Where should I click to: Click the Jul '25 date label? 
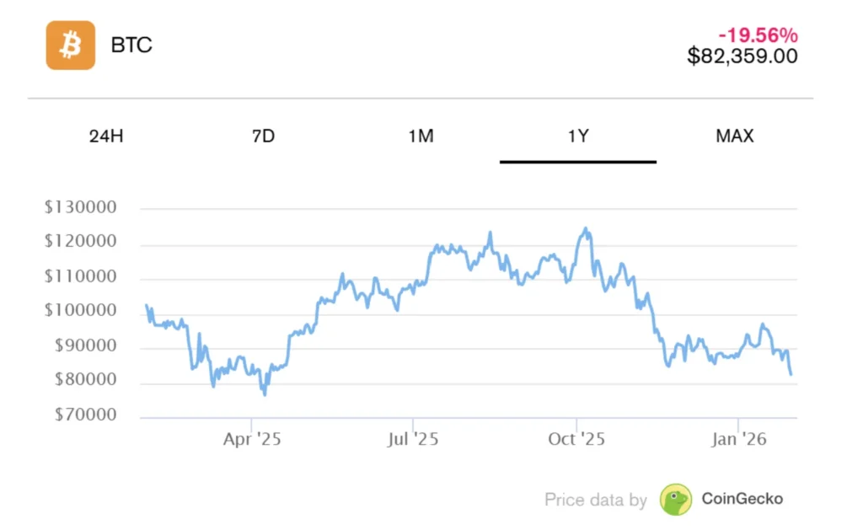click(414, 439)
